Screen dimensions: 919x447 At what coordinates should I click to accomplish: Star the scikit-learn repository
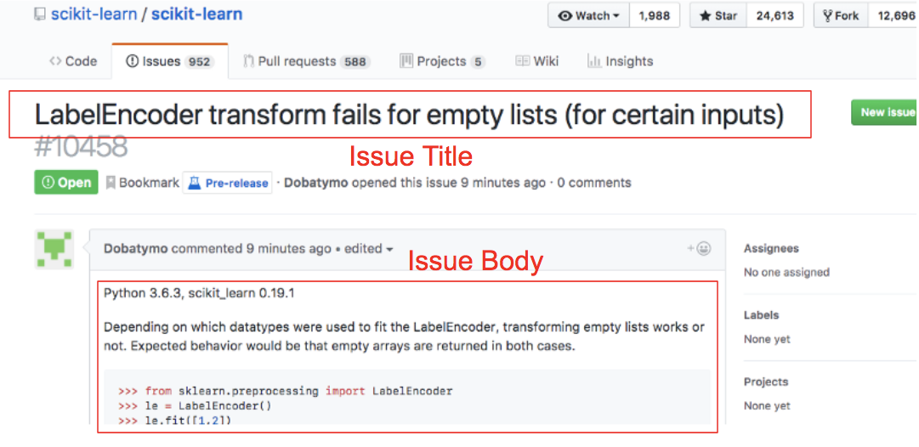(719, 16)
